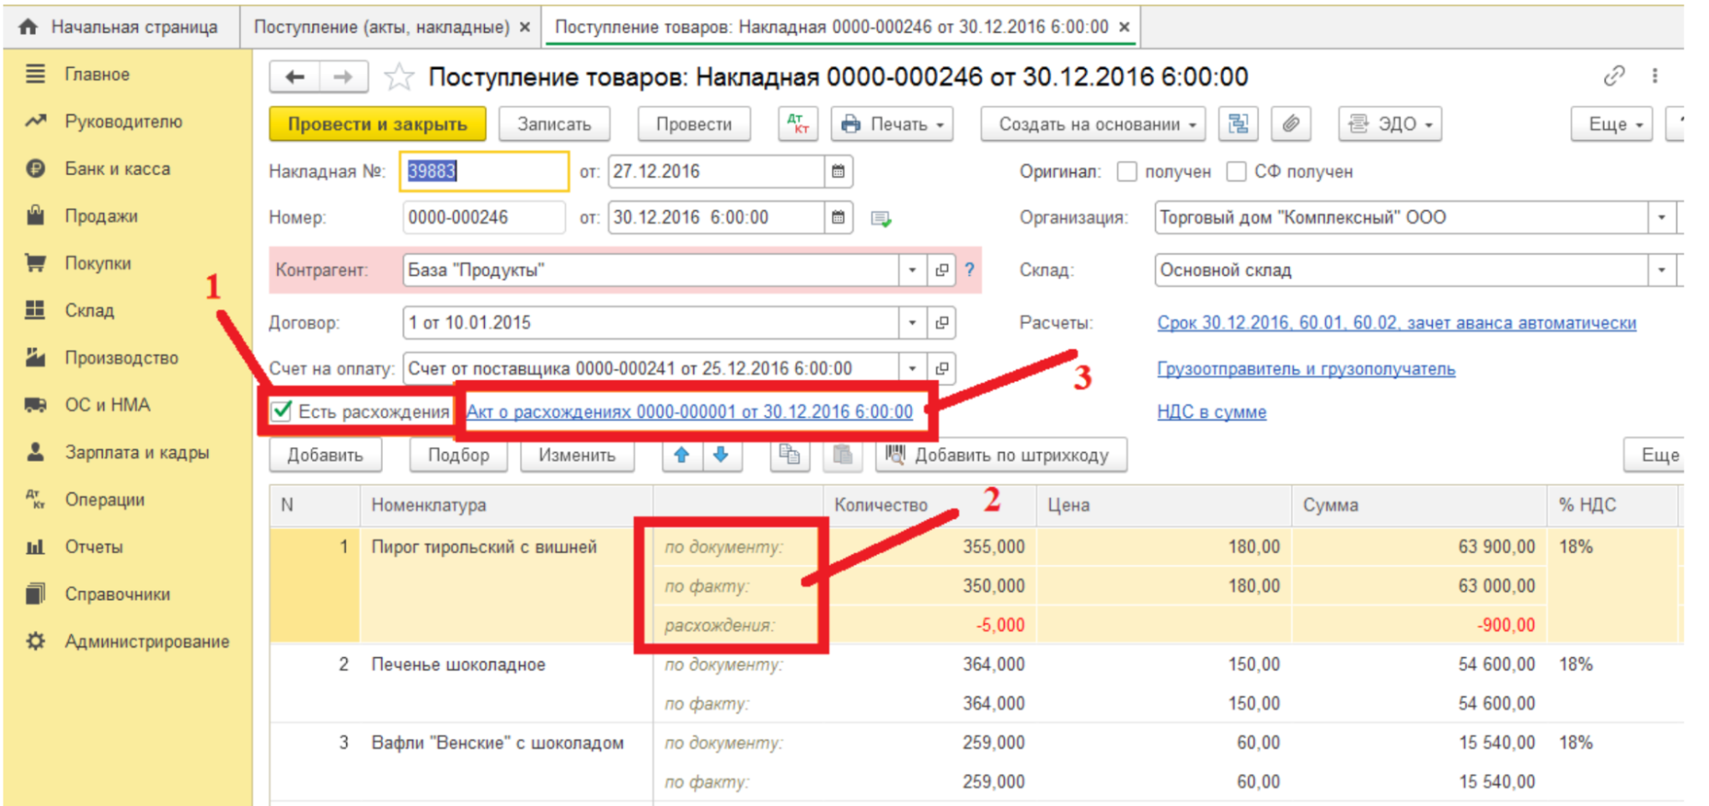
Task: Open 'Банк и касса' sidebar section
Action: click(x=117, y=169)
